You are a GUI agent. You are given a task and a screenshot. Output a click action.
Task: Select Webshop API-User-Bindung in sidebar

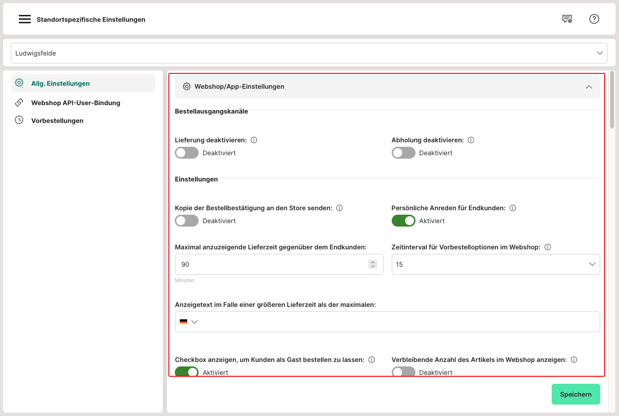tap(75, 103)
